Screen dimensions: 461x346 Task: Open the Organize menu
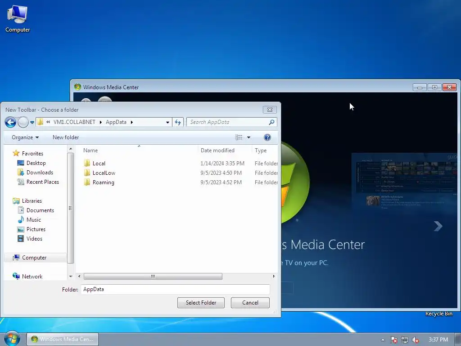(25, 137)
